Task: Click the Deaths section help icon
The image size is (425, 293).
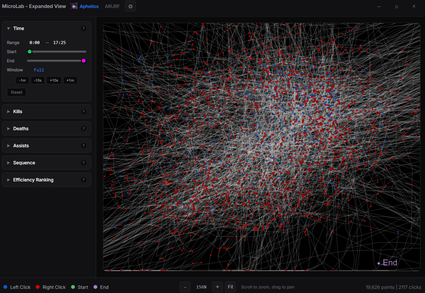Action: [84, 129]
